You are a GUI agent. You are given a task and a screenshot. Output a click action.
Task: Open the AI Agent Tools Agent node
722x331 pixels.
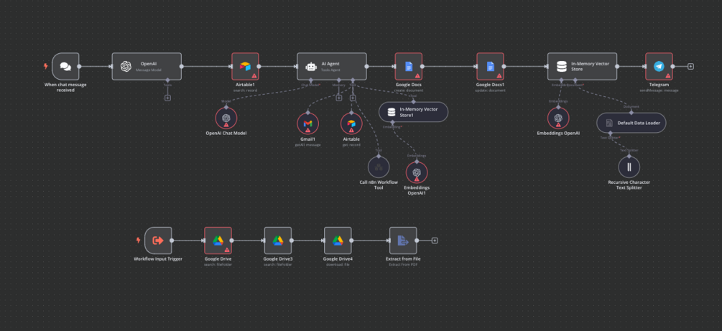(331, 66)
